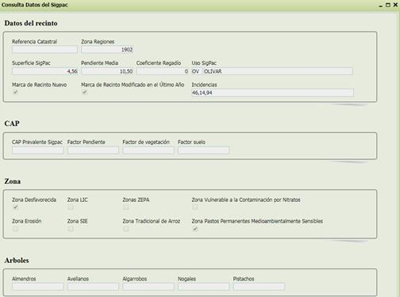Click the Nogales input field
This screenshot has width=400, height=297.
tap(204, 287)
